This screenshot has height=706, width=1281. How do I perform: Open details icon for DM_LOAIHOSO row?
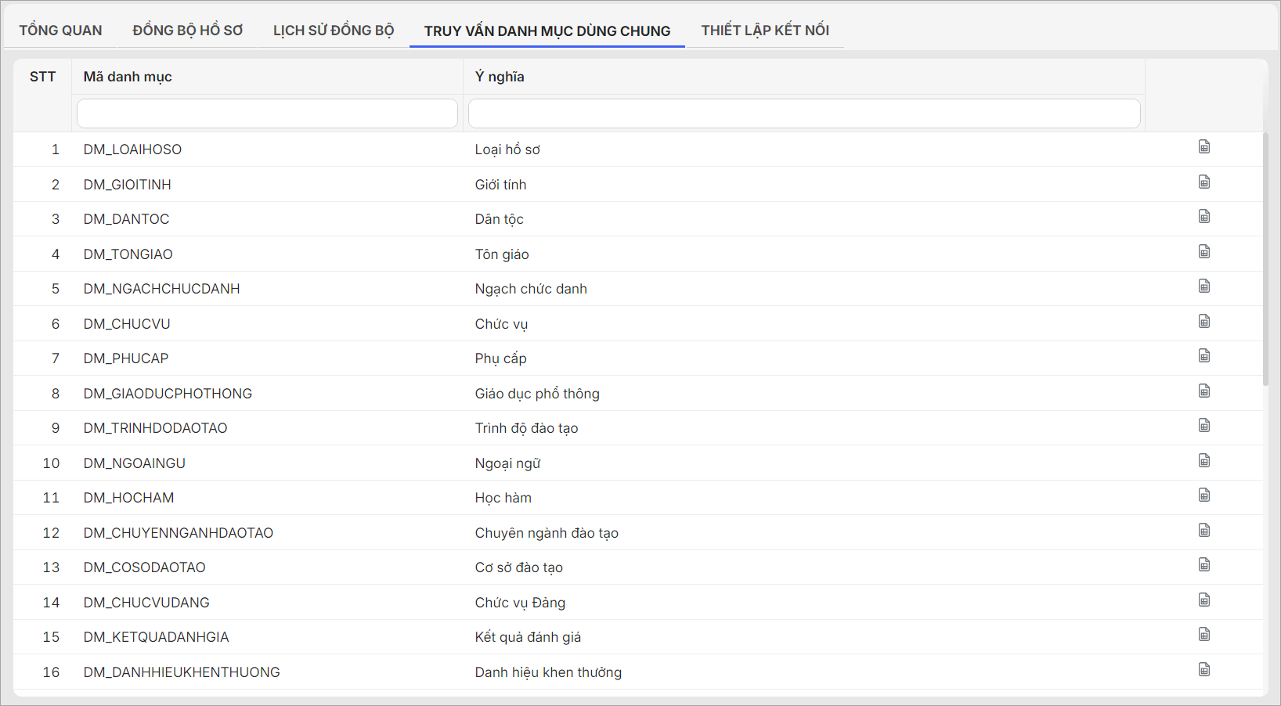(x=1204, y=147)
